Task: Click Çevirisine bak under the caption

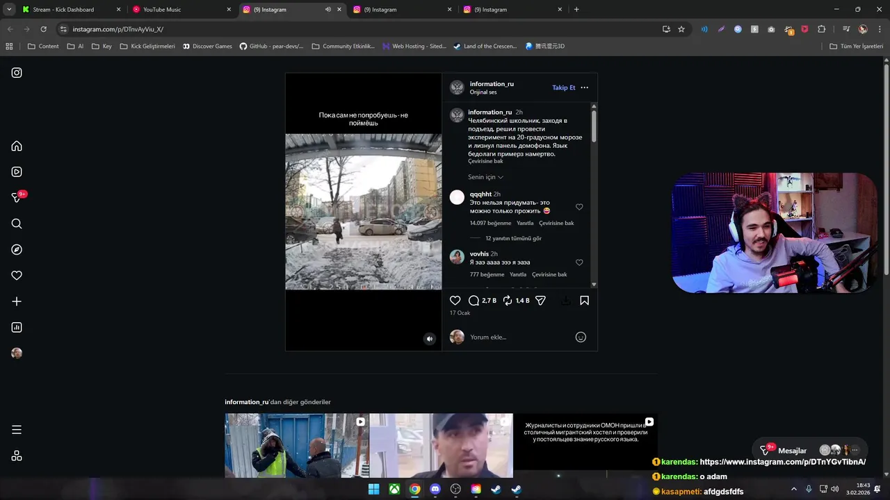Action: [x=485, y=161]
